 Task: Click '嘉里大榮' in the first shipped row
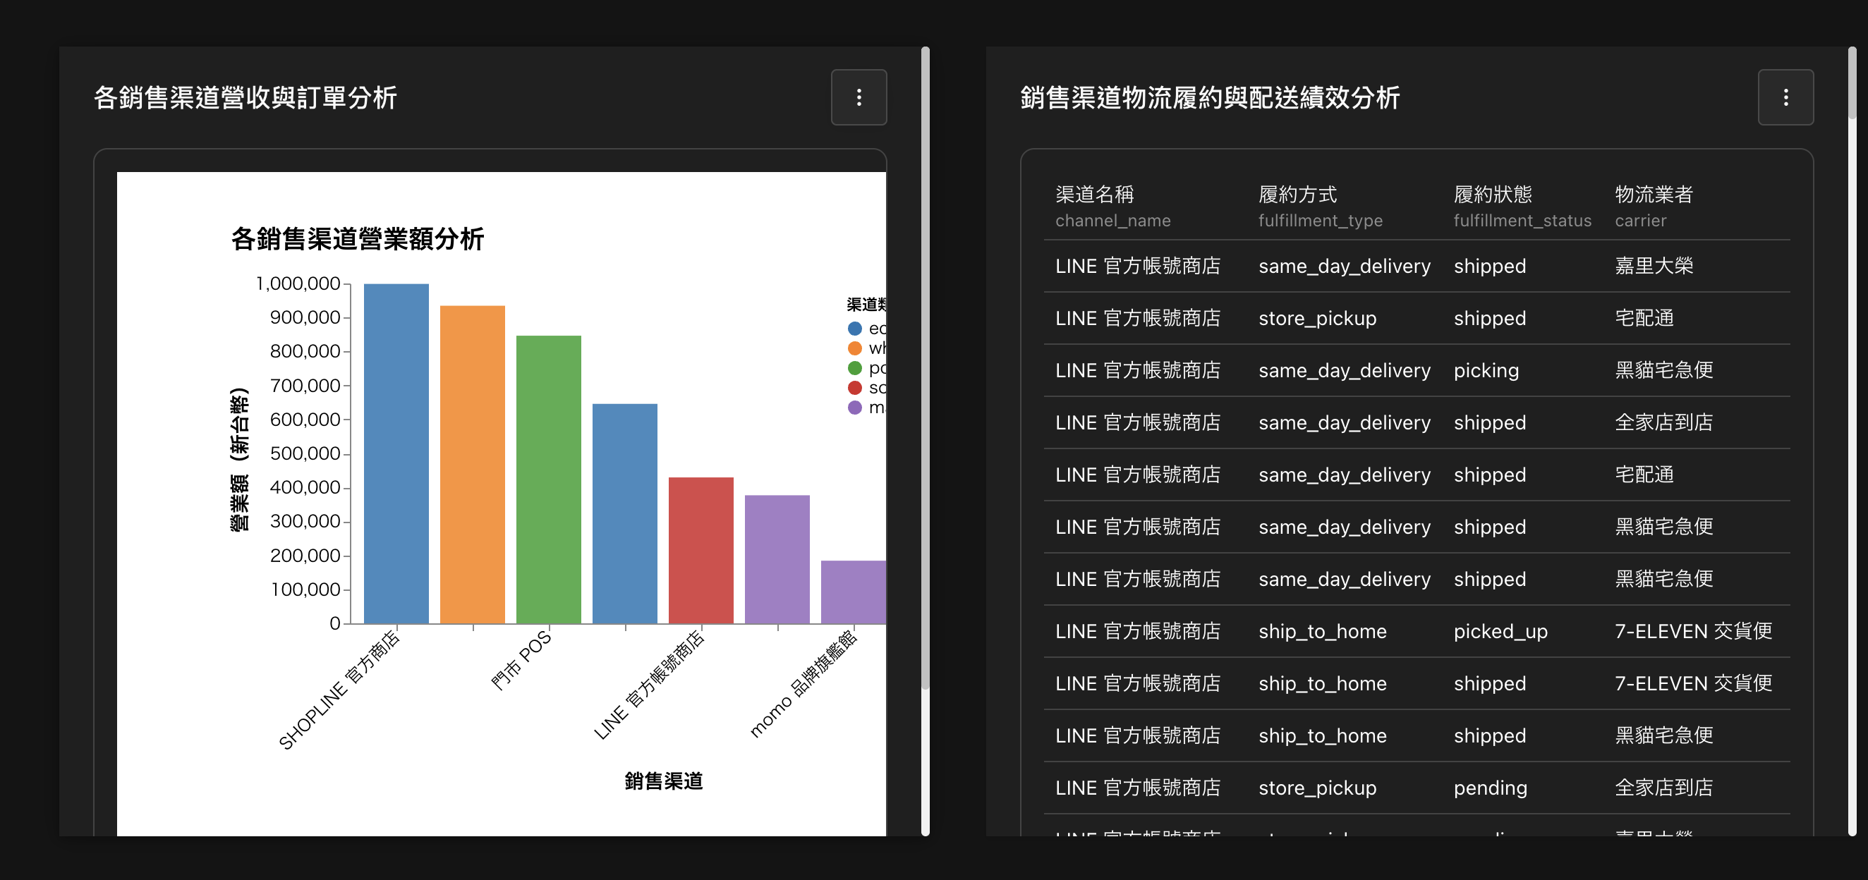(x=1654, y=266)
